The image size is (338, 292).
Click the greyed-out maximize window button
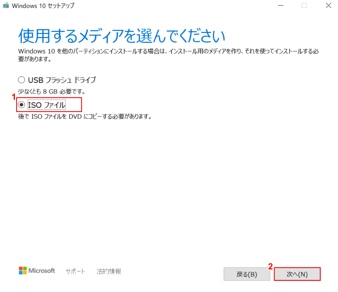304,6
